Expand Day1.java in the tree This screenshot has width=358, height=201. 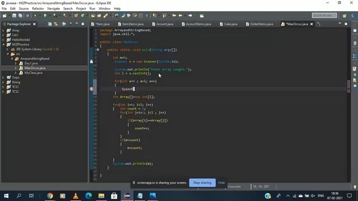coord(16,63)
